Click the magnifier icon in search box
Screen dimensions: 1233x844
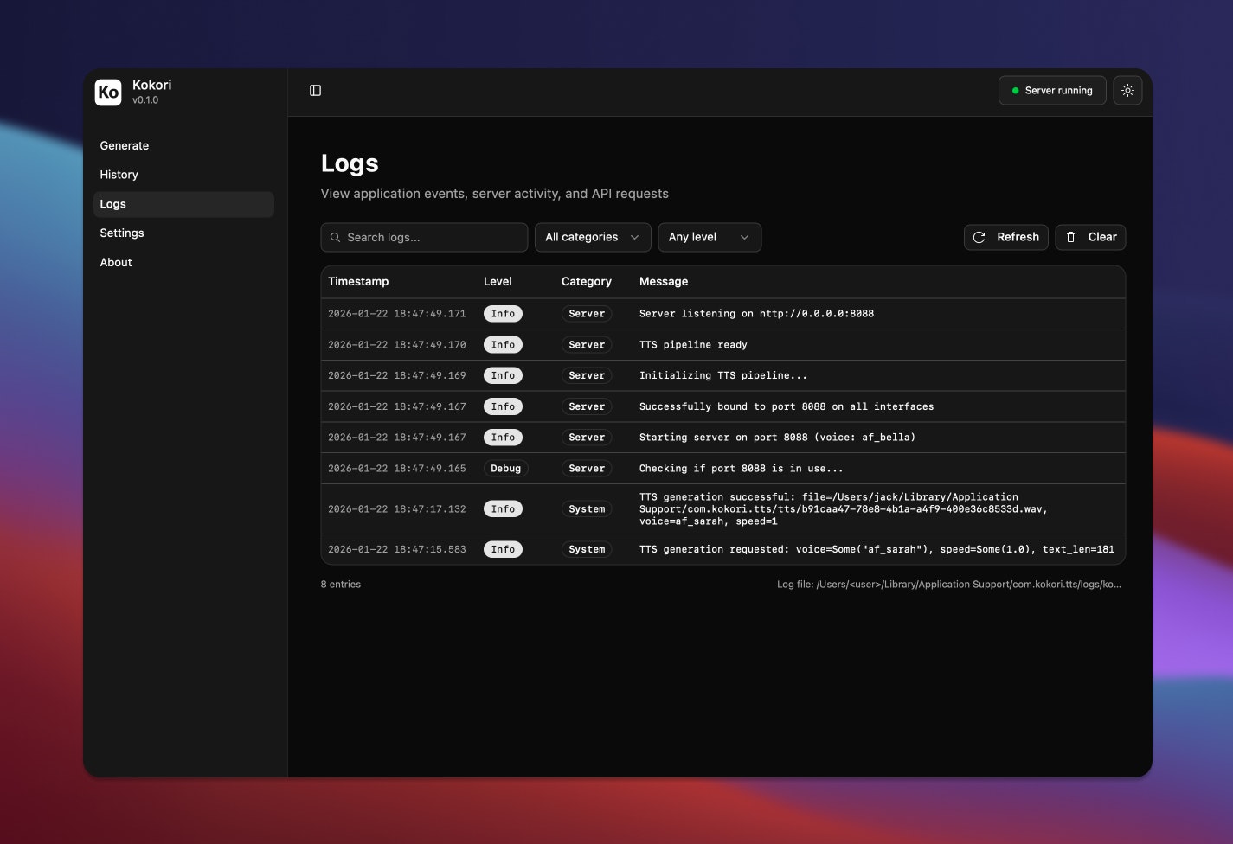pyautogui.click(x=335, y=237)
